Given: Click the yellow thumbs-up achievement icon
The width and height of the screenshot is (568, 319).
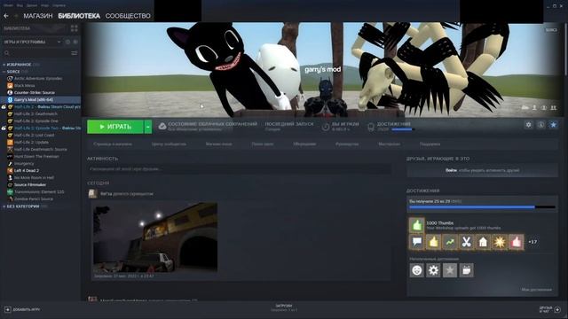Looking at the screenshot, I should pos(433,242).
